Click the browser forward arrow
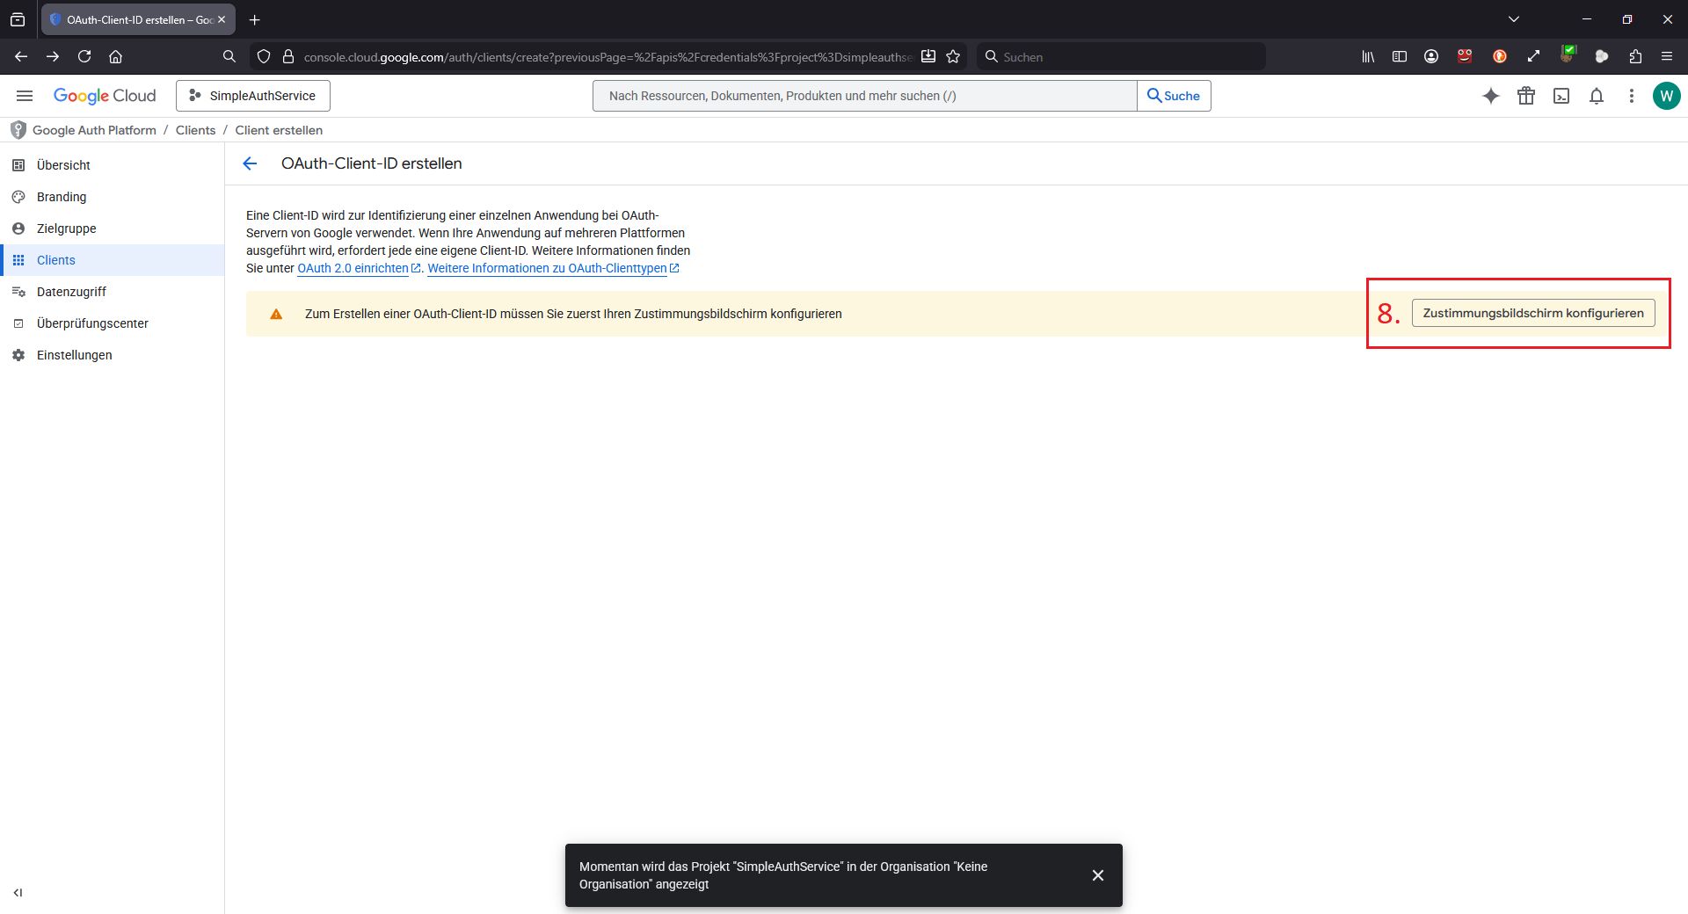 [x=53, y=56]
